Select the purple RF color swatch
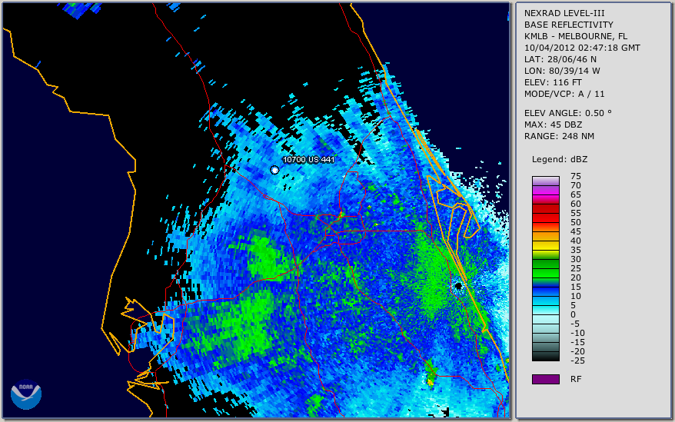Viewport: 675px width, 422px height. pyautogui.click(x=545, y=379)
